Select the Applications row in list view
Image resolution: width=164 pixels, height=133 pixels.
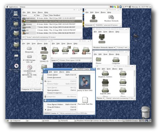pyautogui.click(x=52, y=18)
